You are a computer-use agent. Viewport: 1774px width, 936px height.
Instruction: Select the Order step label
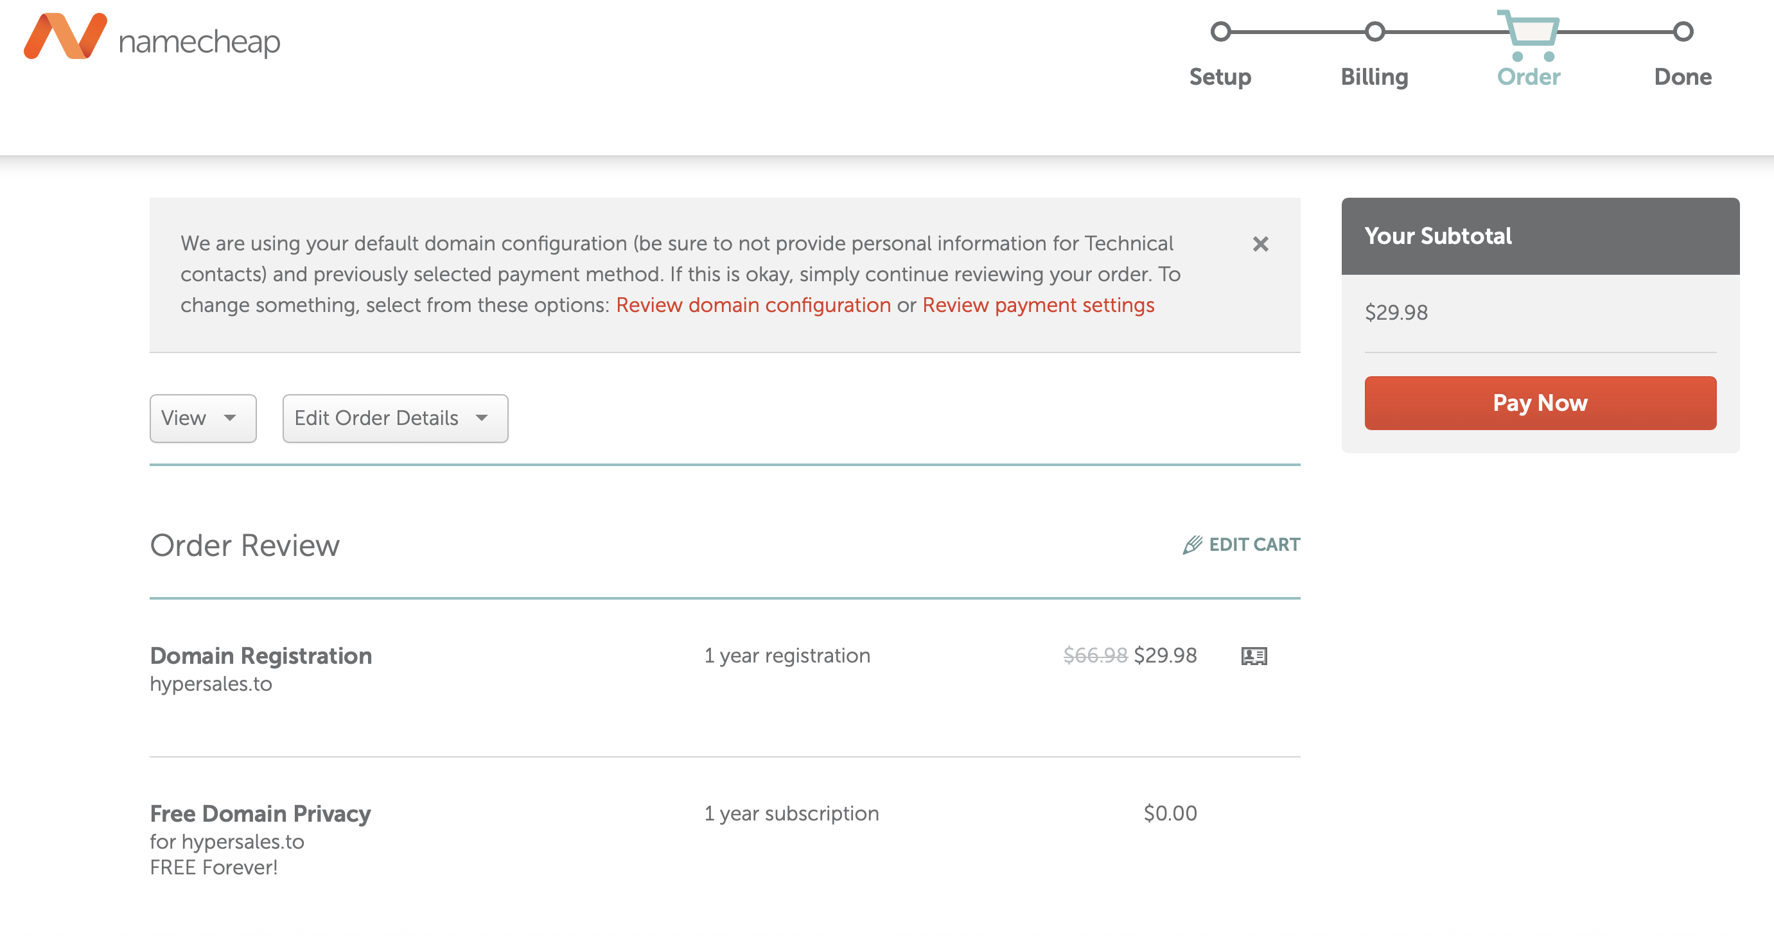(1529, 76)
